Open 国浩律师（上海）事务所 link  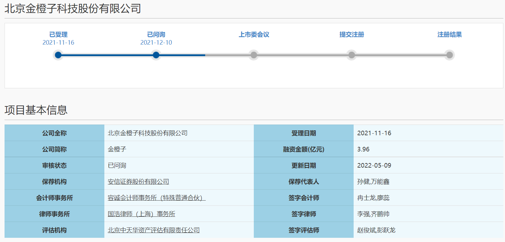click(x=142, y=214)
